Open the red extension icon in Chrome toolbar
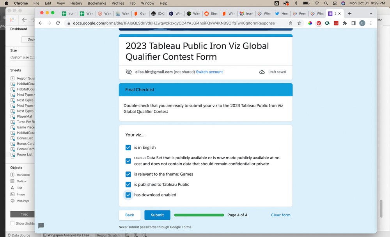 (x=336, y=23)
